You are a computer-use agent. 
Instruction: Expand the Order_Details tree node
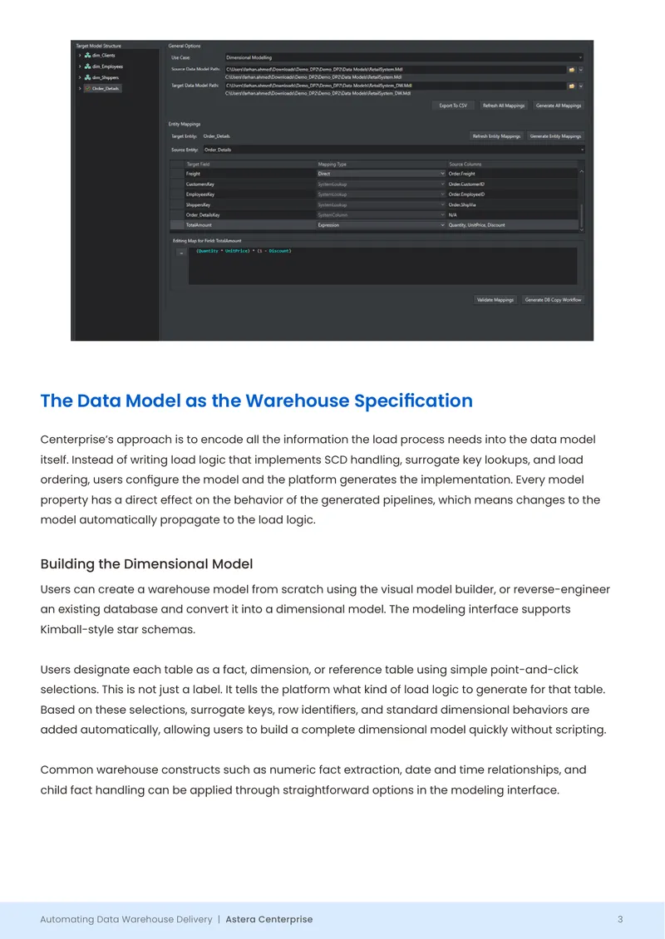click(x=80, y=89)
